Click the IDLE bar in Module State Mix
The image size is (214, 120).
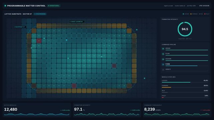185,92
